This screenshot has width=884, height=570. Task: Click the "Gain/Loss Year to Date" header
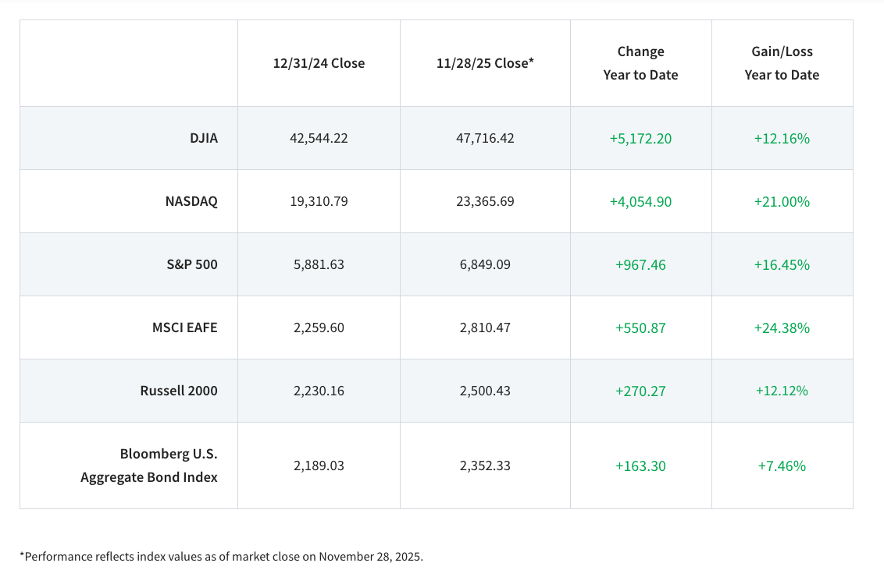(x=782, y=63)
